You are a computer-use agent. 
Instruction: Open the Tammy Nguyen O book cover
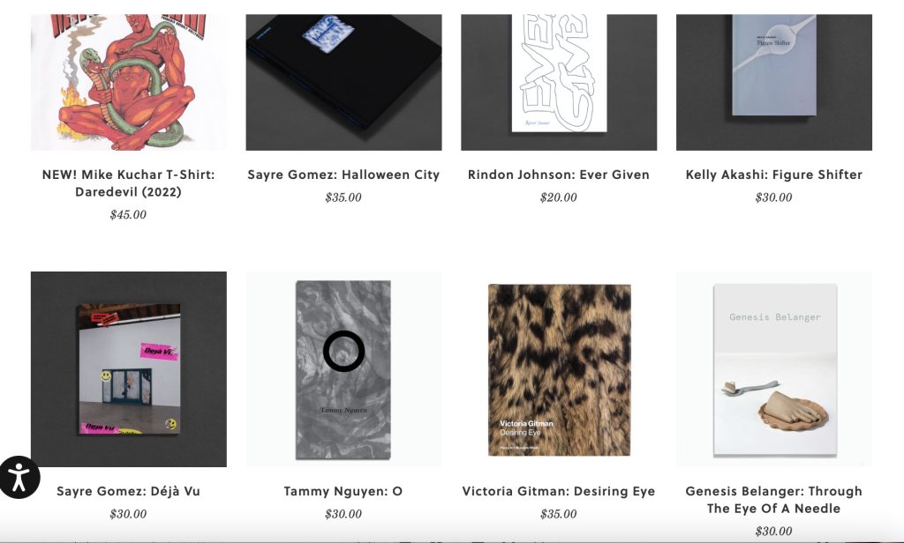343,369
